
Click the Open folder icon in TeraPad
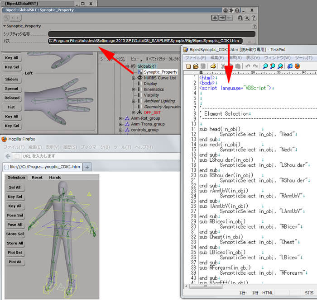click(x=196, y=66)
